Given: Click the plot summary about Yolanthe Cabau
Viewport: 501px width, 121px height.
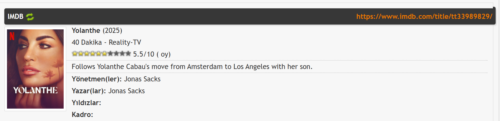Looking at the screenshot, I should click(x=192, y=67).
